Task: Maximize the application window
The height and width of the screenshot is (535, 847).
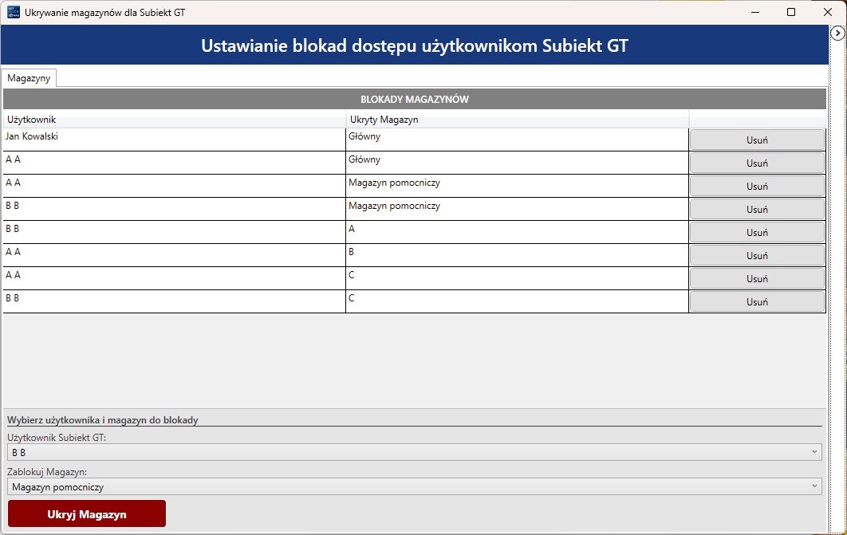Action: pos(791,12)
